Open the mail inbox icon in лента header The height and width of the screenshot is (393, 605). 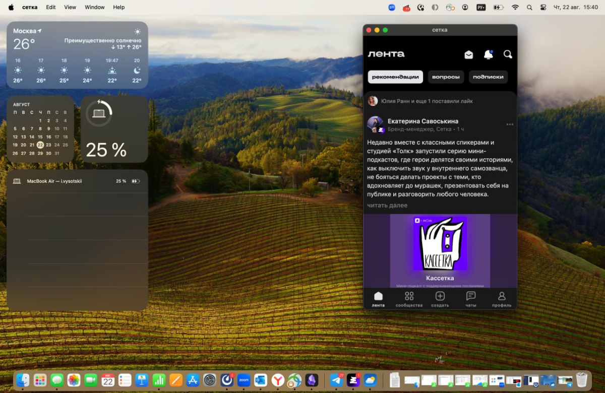coord(468,54)
